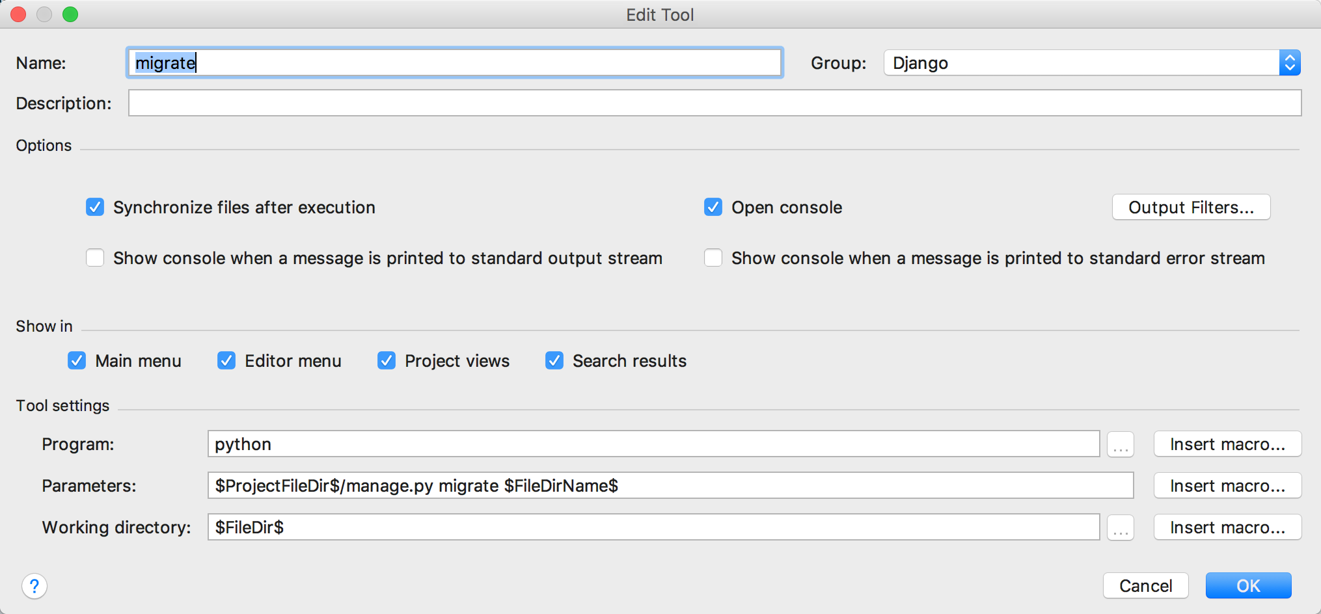Uncheck the Project views checkbox
Screen dimensions: 1321x614
point(387,360)
